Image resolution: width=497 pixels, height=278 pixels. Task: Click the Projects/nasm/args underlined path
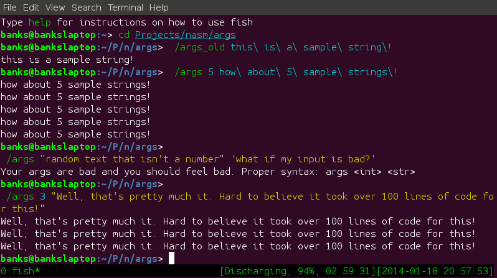[x=186, y=35]
